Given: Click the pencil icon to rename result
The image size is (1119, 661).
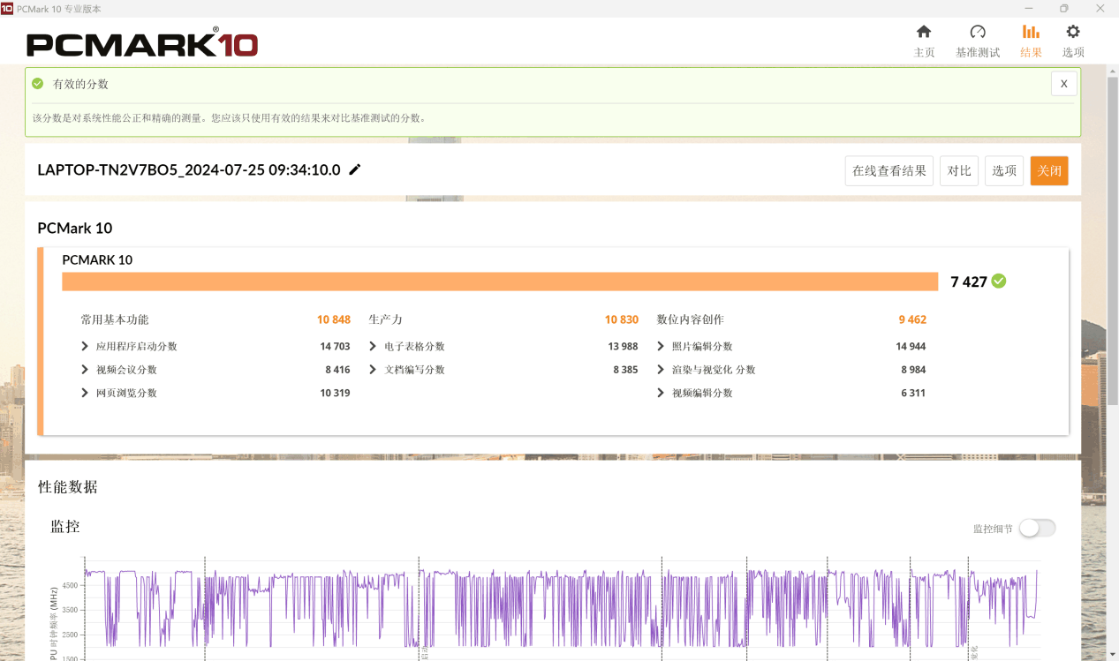Looking at the screenshot, I should tap(355, 170).
